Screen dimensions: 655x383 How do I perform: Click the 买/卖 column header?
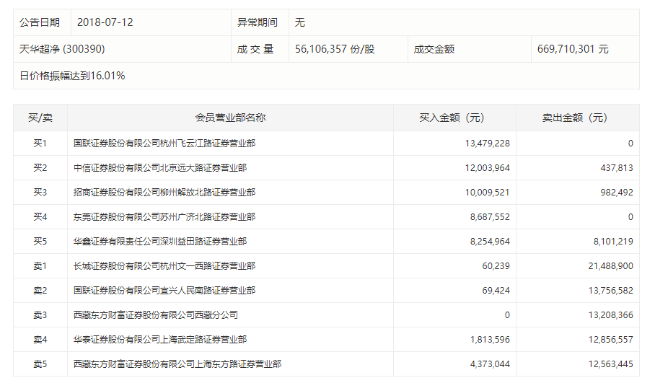[40, 118]
